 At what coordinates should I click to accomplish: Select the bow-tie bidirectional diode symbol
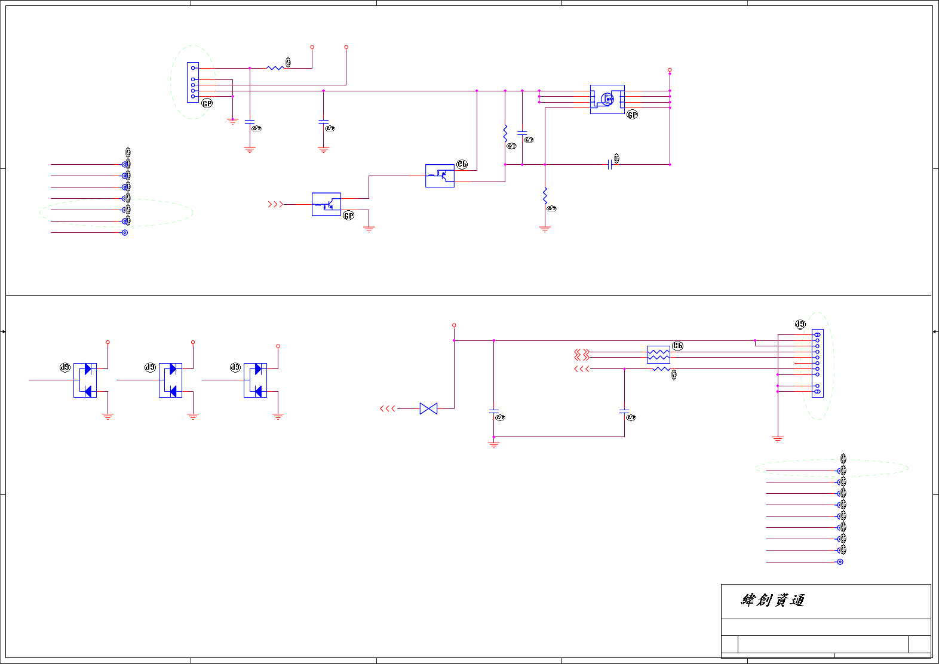click(x=428, y=408)
